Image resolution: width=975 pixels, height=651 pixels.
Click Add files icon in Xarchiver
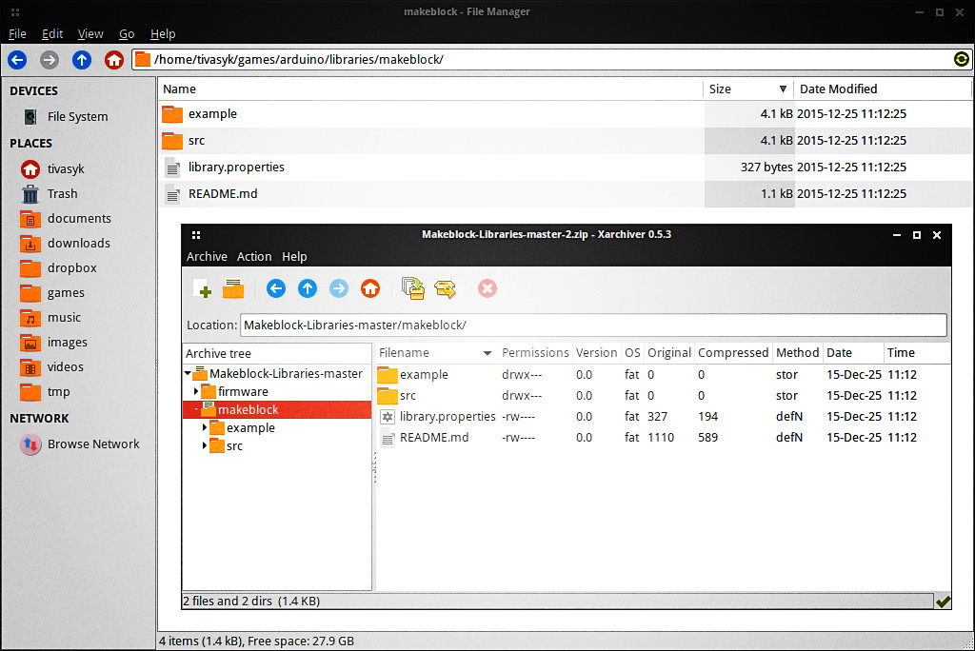point(413,288)
